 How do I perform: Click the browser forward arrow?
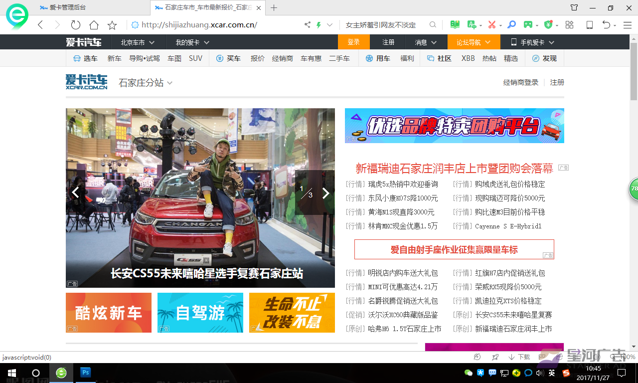[x=57, y=25]
